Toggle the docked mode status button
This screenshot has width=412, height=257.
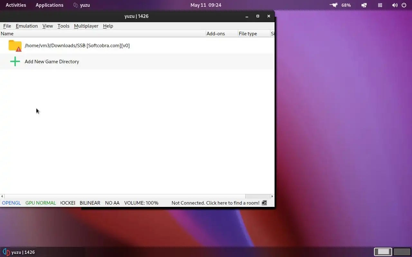coord(68,203)
